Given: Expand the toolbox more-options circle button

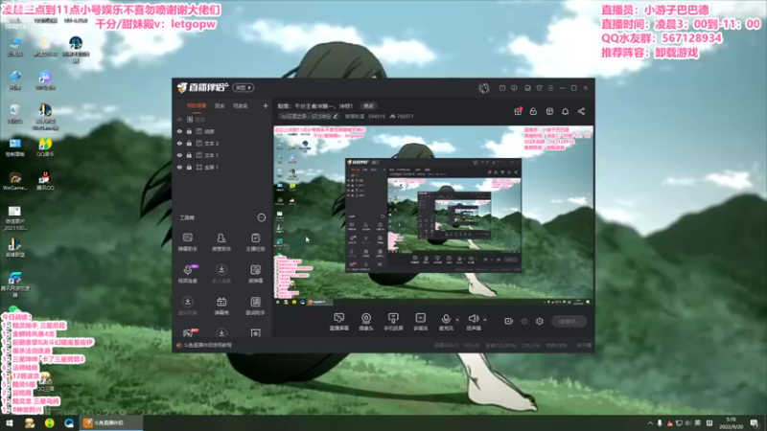Looking at the screenshot, I should tap(262, 217).
